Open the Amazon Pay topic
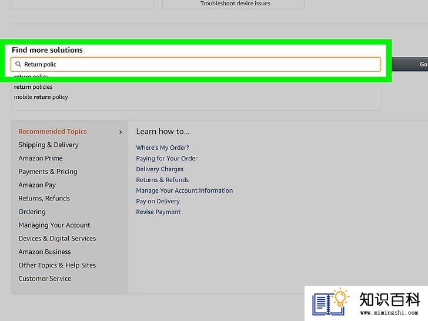Viewport: 428px width, 321px height. click(x=37, y=185)
